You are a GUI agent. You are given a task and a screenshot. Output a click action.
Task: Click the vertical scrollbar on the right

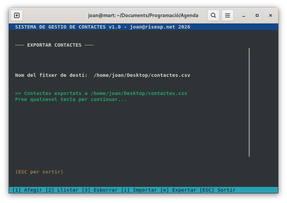(x=249, y=102)
